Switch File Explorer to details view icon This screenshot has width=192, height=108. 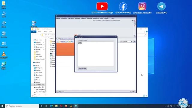144,96
